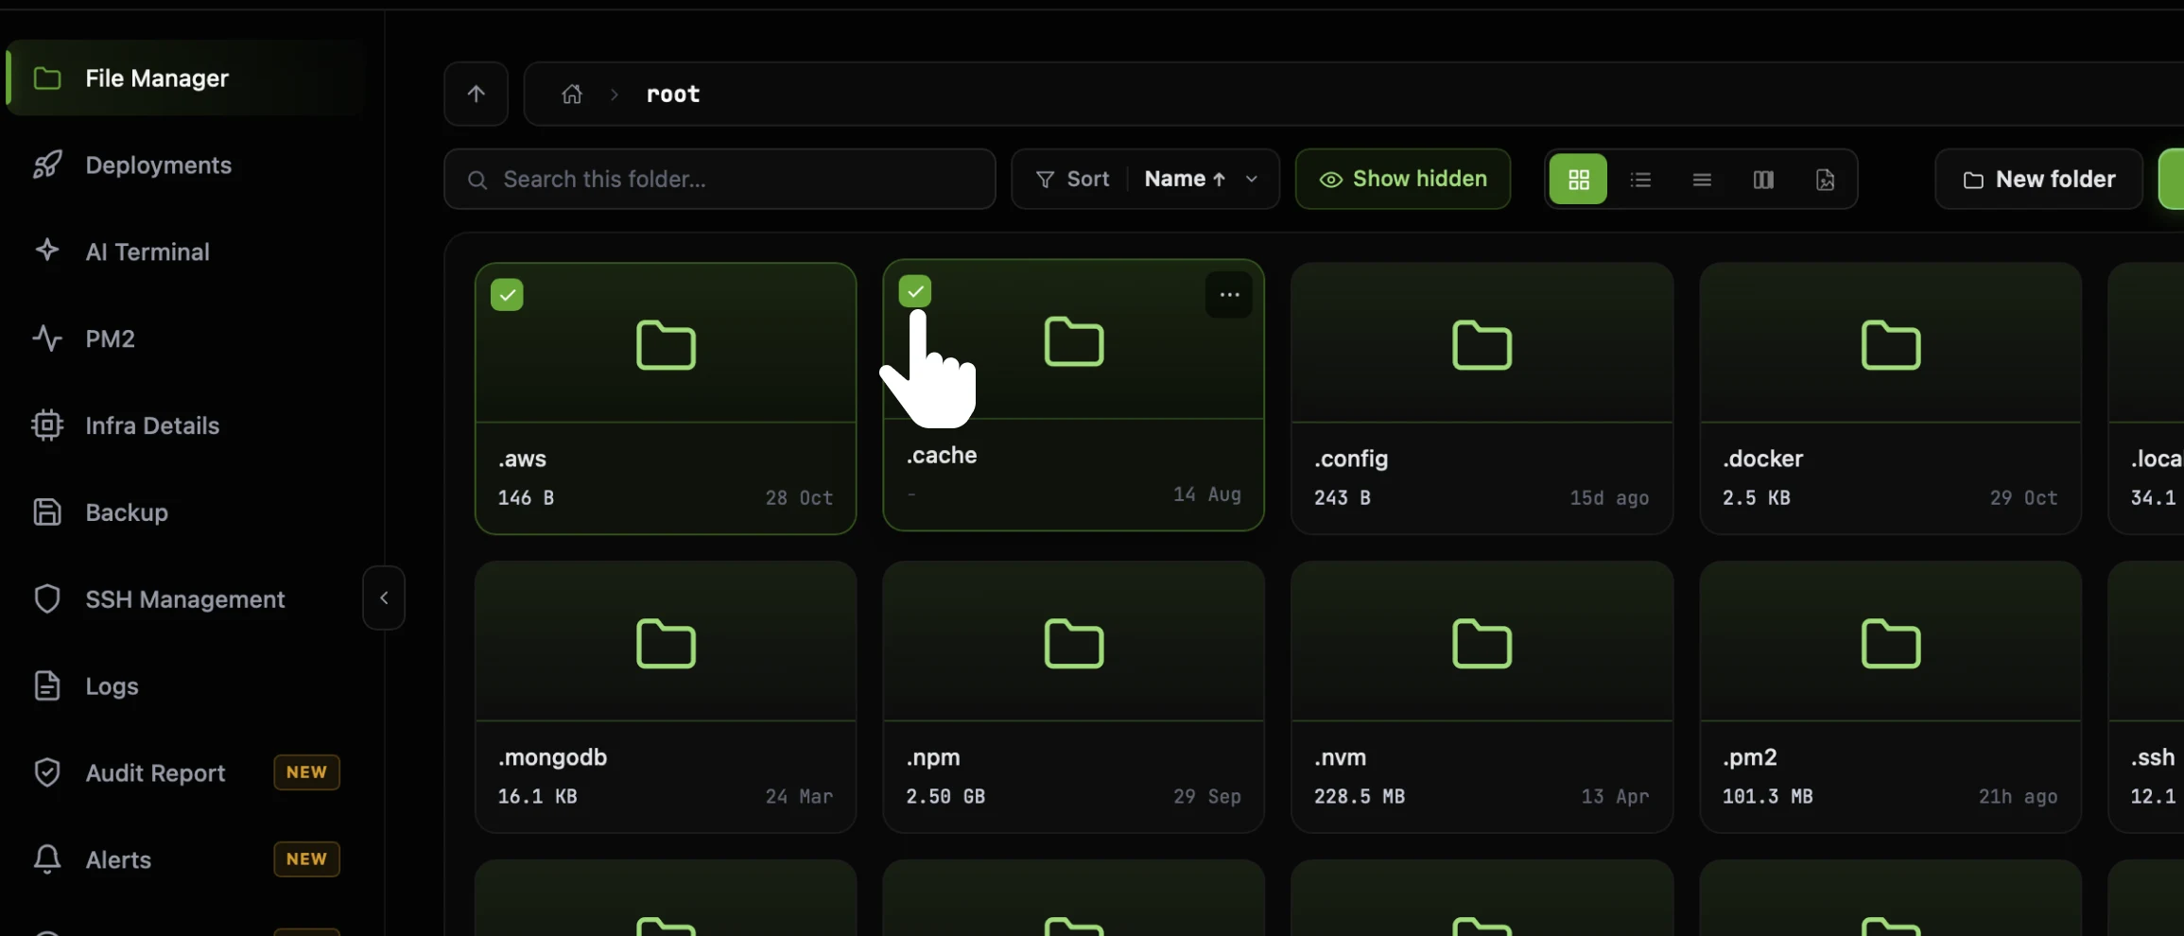Open Backup in the sidebar
The height and width of the screenshot is (936, 2184).
pyautogui.click(x=127, y=512)
